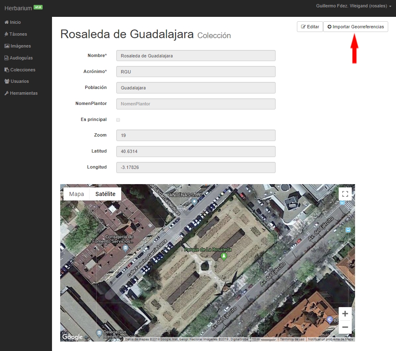Switch map to Mapa view
The height and width of the screenshot is (351, 396).
pyautogui.click(x=77, y=194)
